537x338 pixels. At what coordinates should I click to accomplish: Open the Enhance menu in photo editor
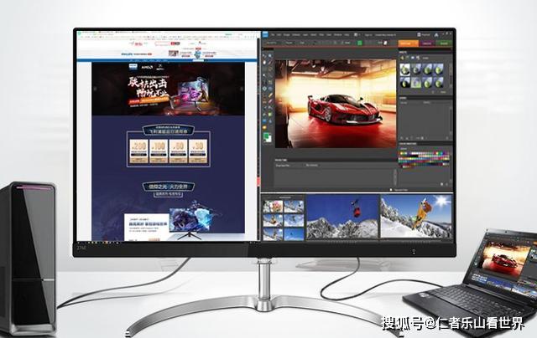[296, 34]
